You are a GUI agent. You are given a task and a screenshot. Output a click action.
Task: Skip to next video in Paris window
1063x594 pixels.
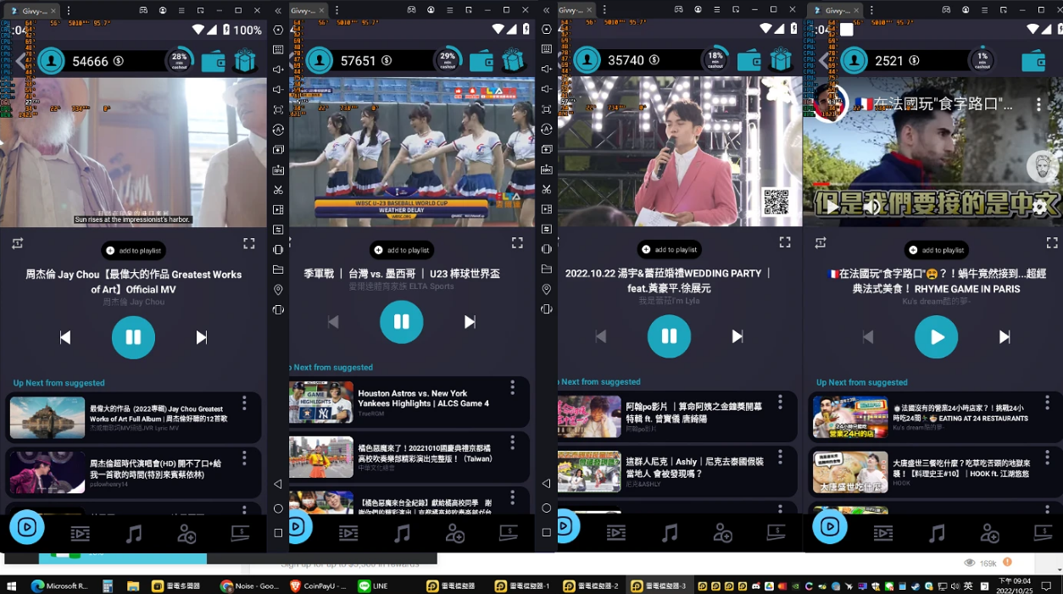pyautogui.click(x=1005, y=337)
